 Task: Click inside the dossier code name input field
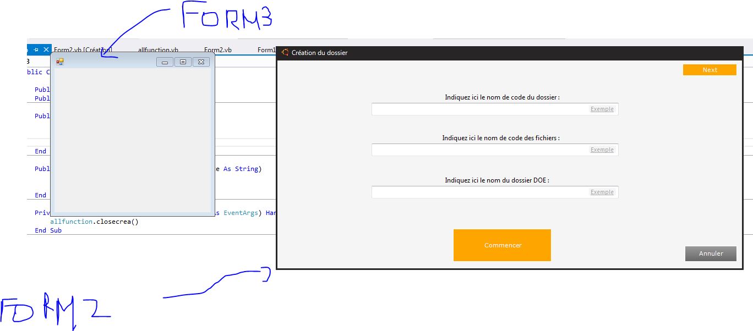[479, 109]
